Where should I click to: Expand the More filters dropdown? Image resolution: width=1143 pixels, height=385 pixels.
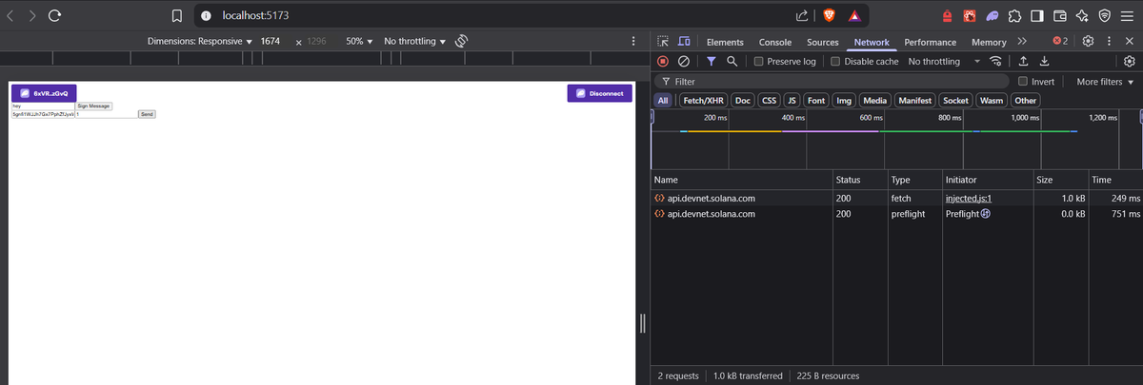pyautogui.click(x=1106, y=82)
